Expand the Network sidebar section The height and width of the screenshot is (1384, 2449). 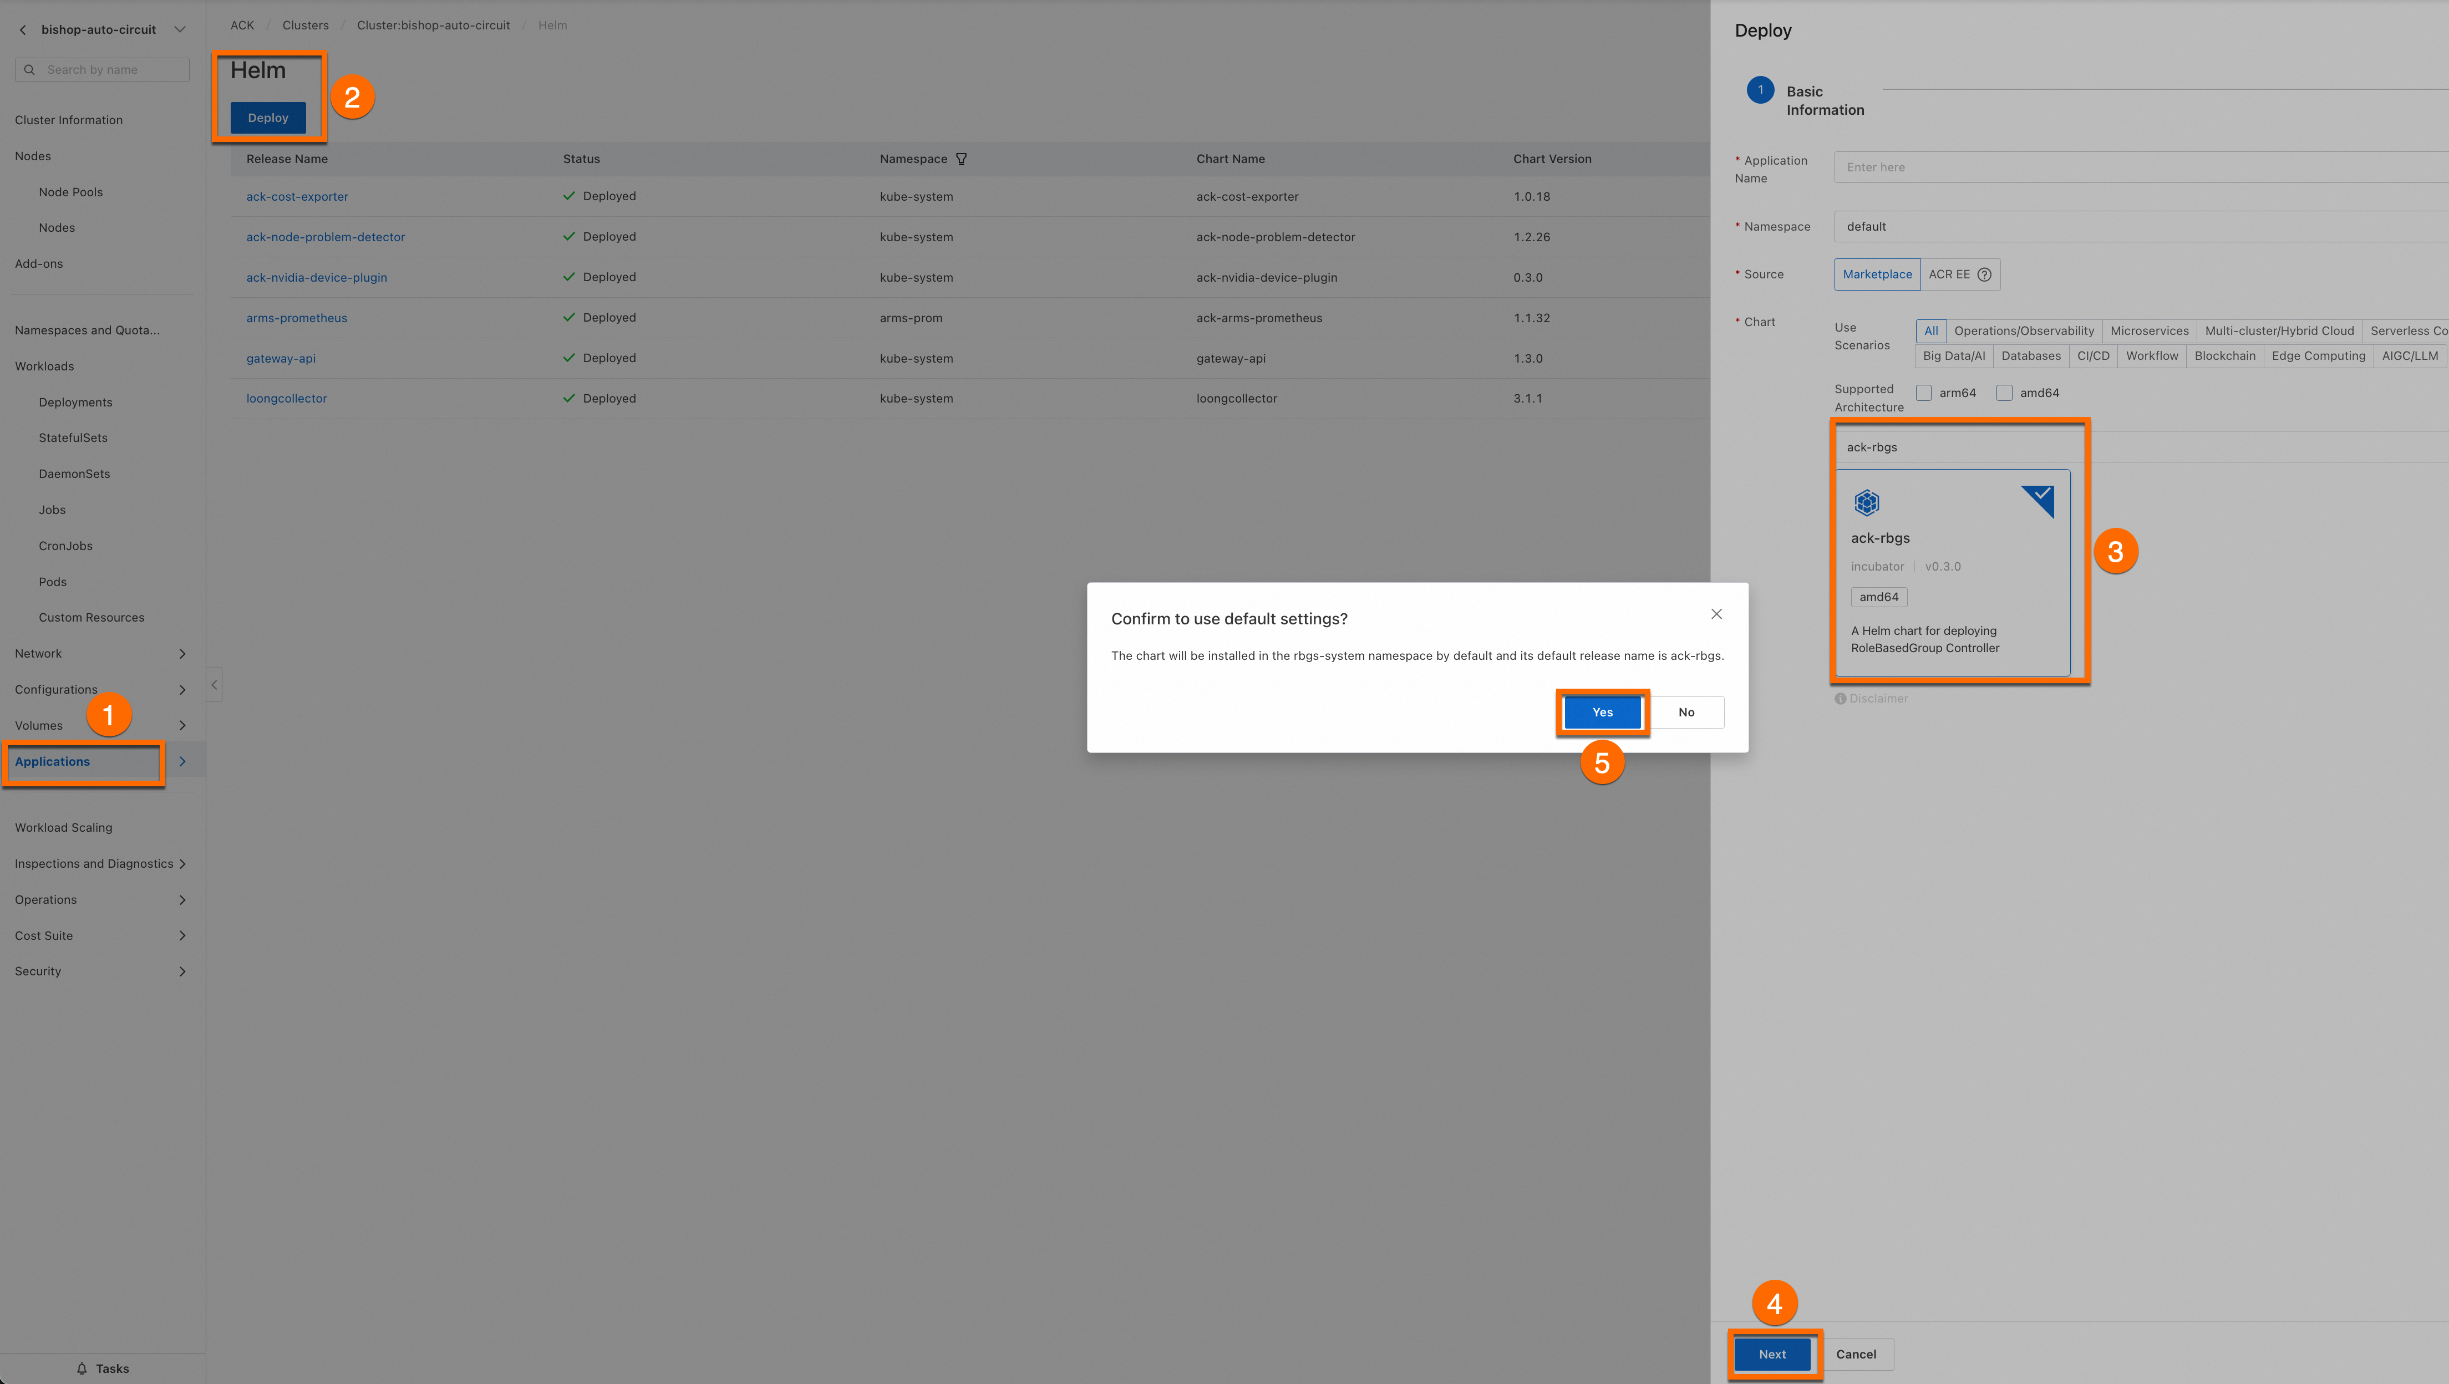182,654
